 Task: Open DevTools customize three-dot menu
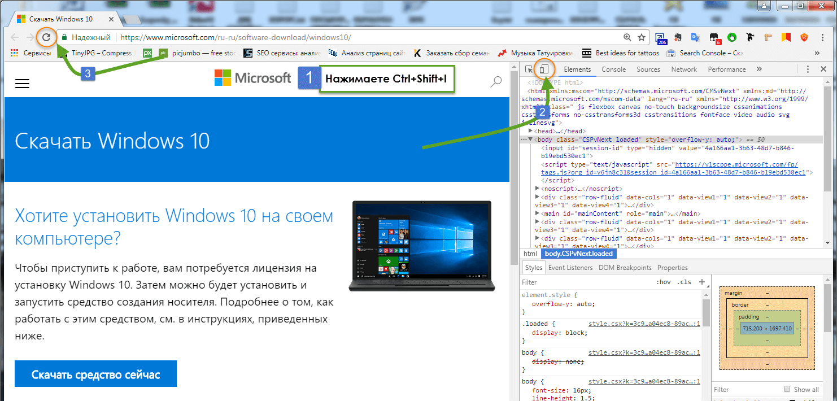pos(808,69)
